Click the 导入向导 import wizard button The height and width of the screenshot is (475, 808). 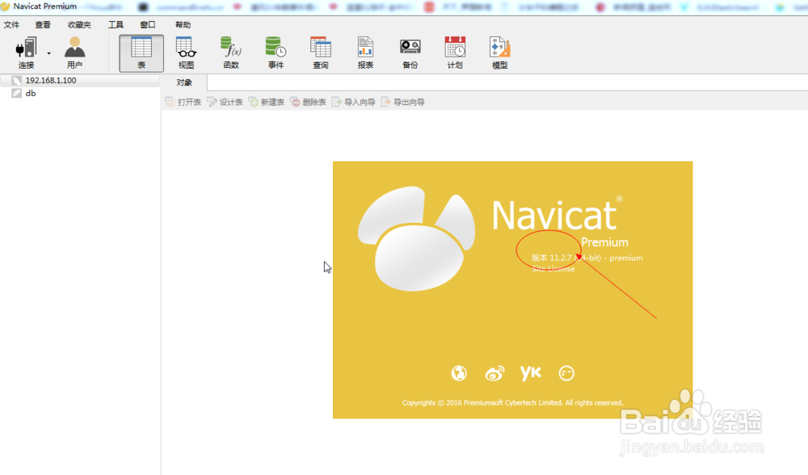click(x=354, y=102)
